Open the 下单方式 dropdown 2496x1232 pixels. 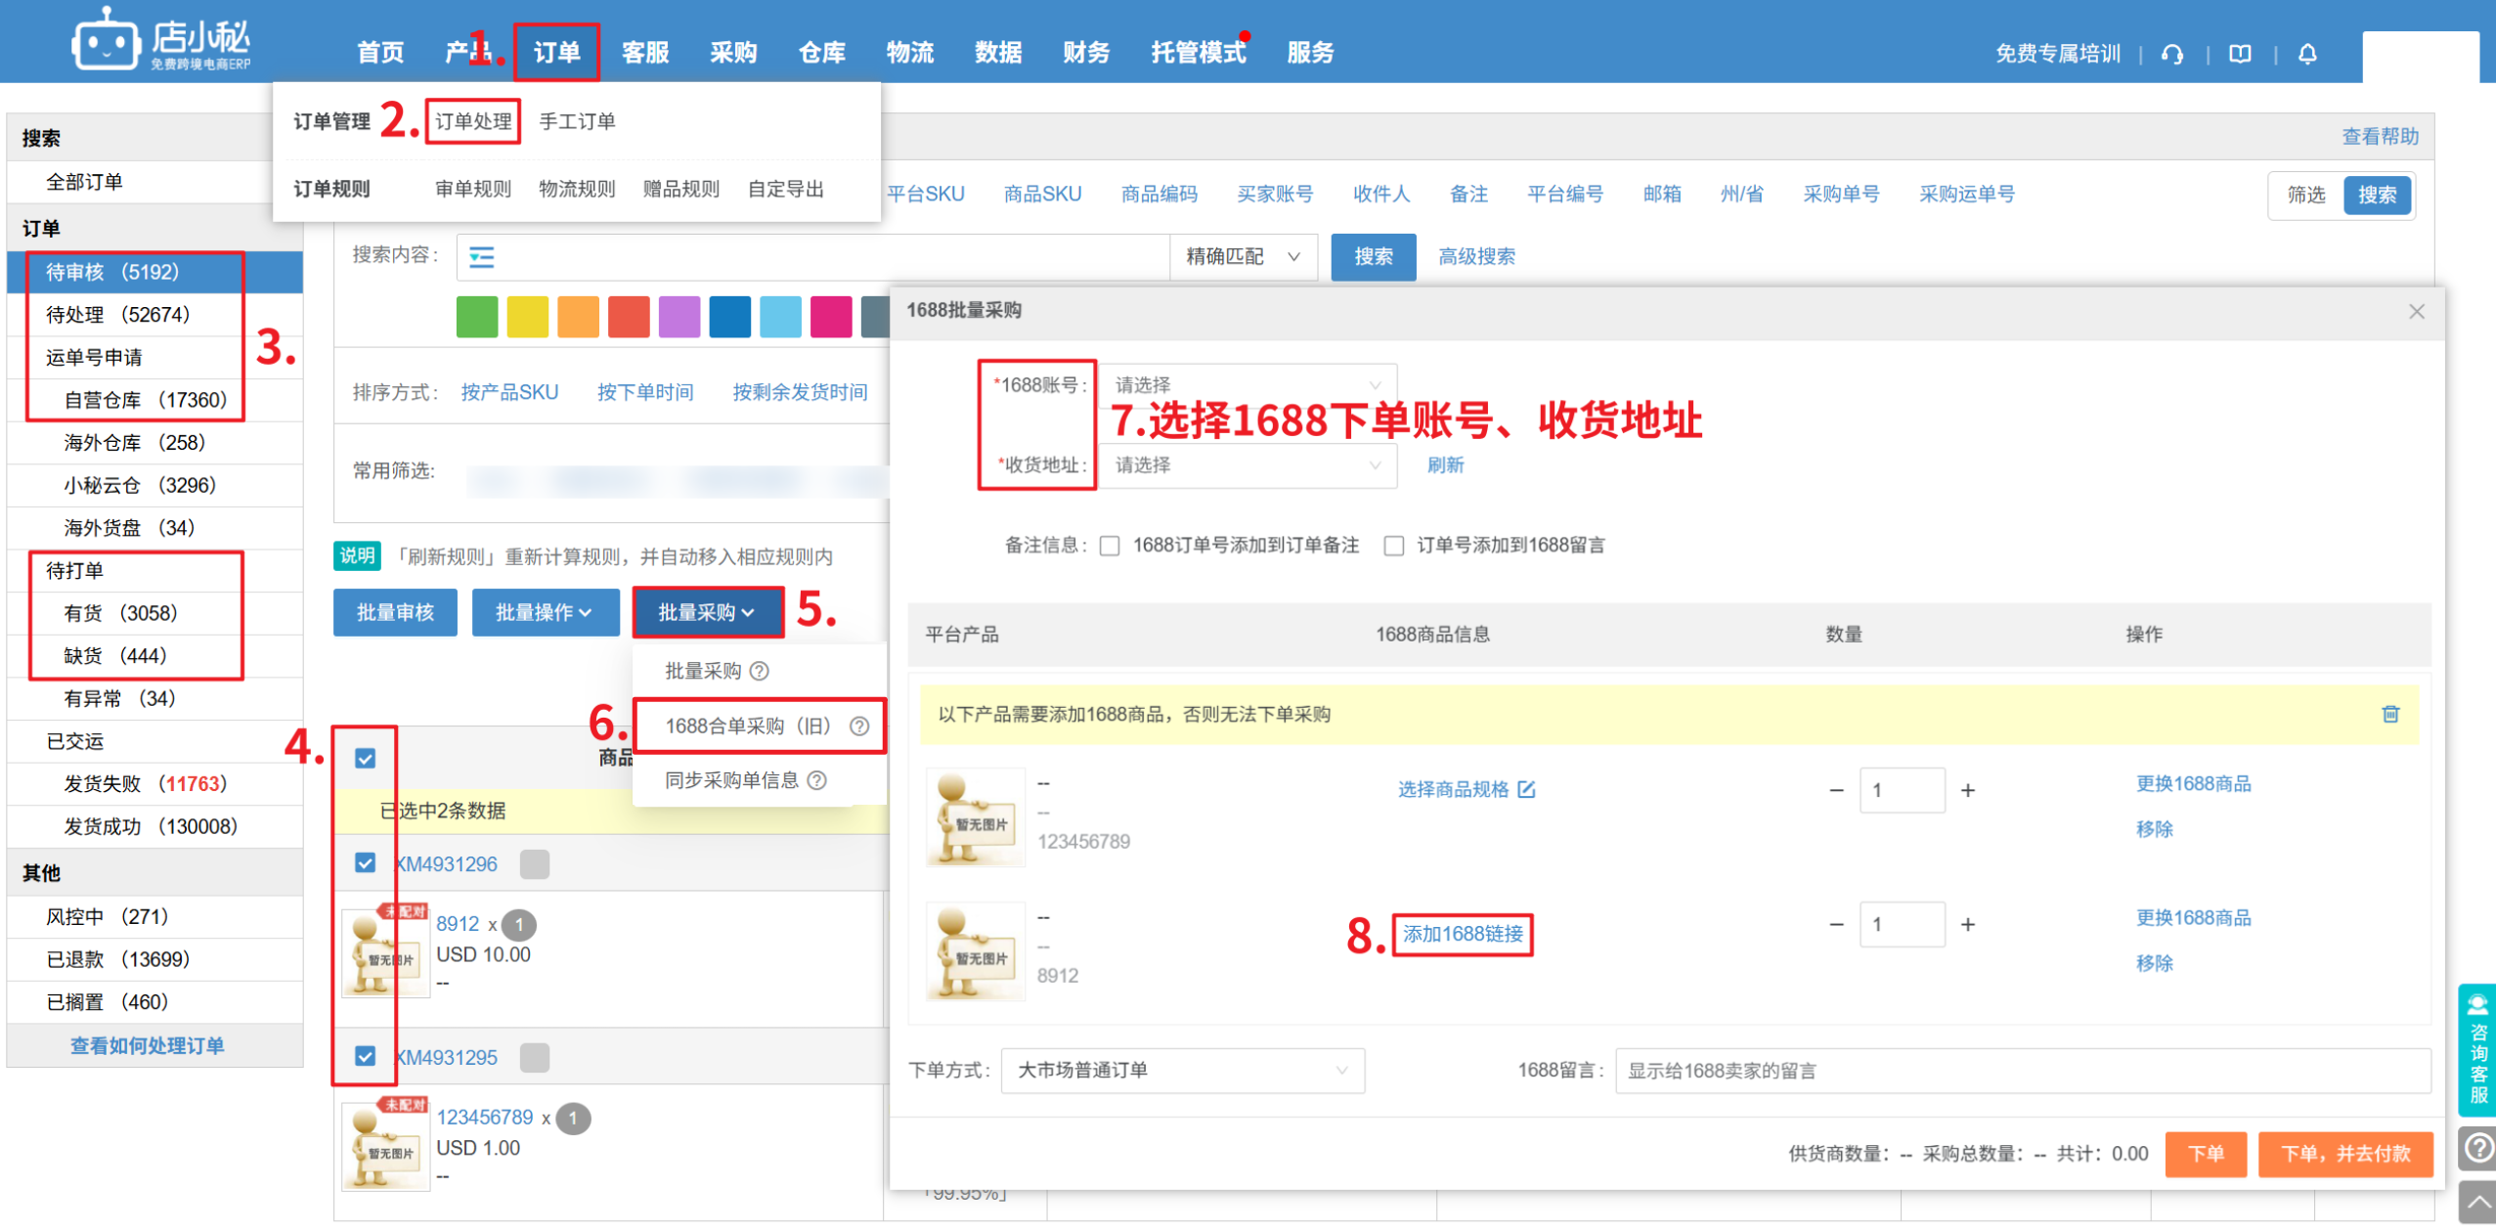coord(1183,1071)
